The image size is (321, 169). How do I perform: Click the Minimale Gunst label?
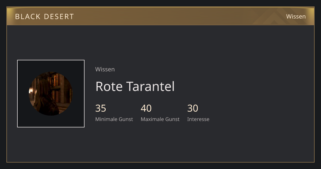coord(114,119)
